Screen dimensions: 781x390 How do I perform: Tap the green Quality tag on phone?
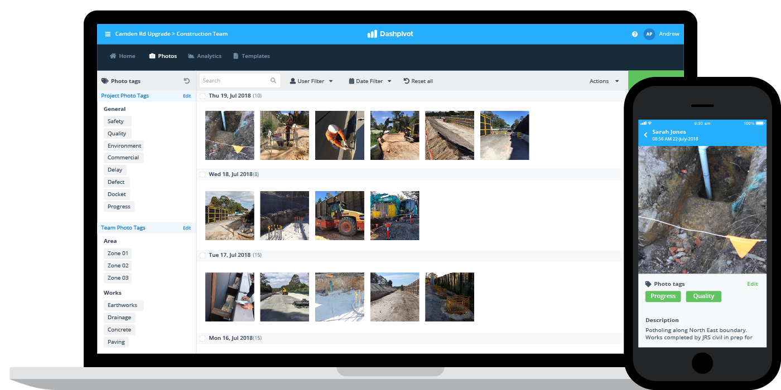click(703, 296)
